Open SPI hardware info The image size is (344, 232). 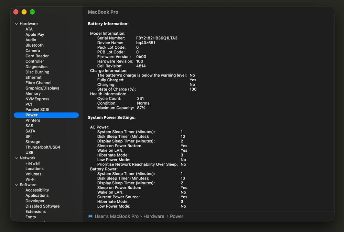(x=29, y=137)
